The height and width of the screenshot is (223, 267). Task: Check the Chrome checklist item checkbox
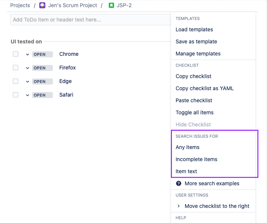(15, 54)
